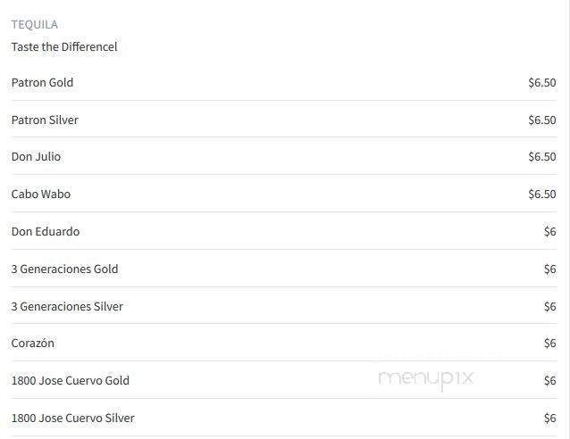Click the $6.50 price for Patron Gold
The width and height of the screenshot is (570, 439).
pyautogui.click(x=542, y=82)
